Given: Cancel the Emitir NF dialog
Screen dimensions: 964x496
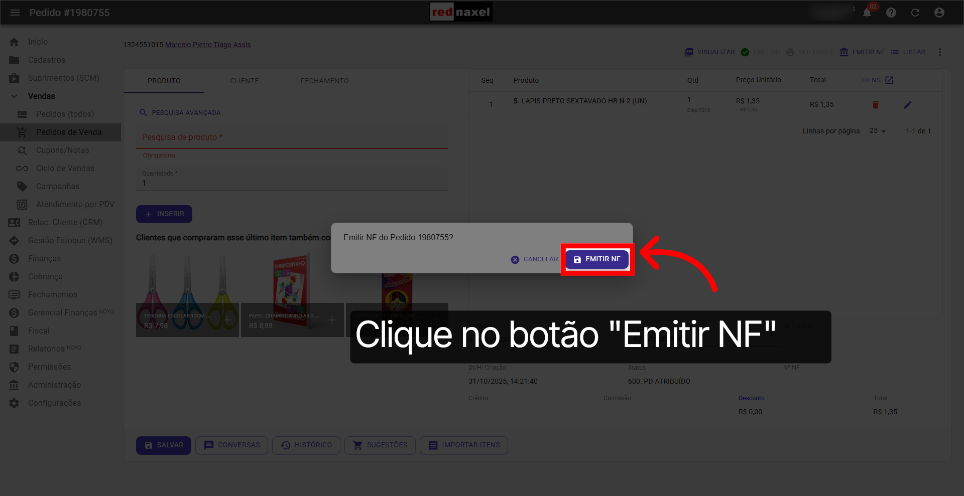Looking at the screenshot, I should (534, 259).
